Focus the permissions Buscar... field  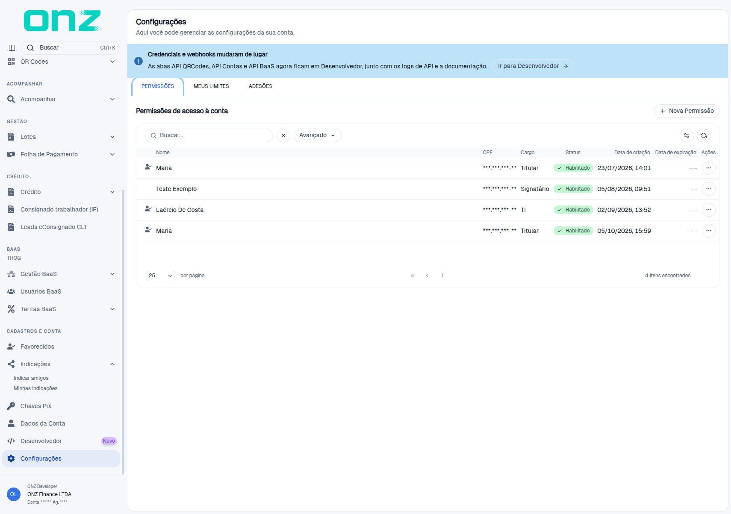pos(209,135)
